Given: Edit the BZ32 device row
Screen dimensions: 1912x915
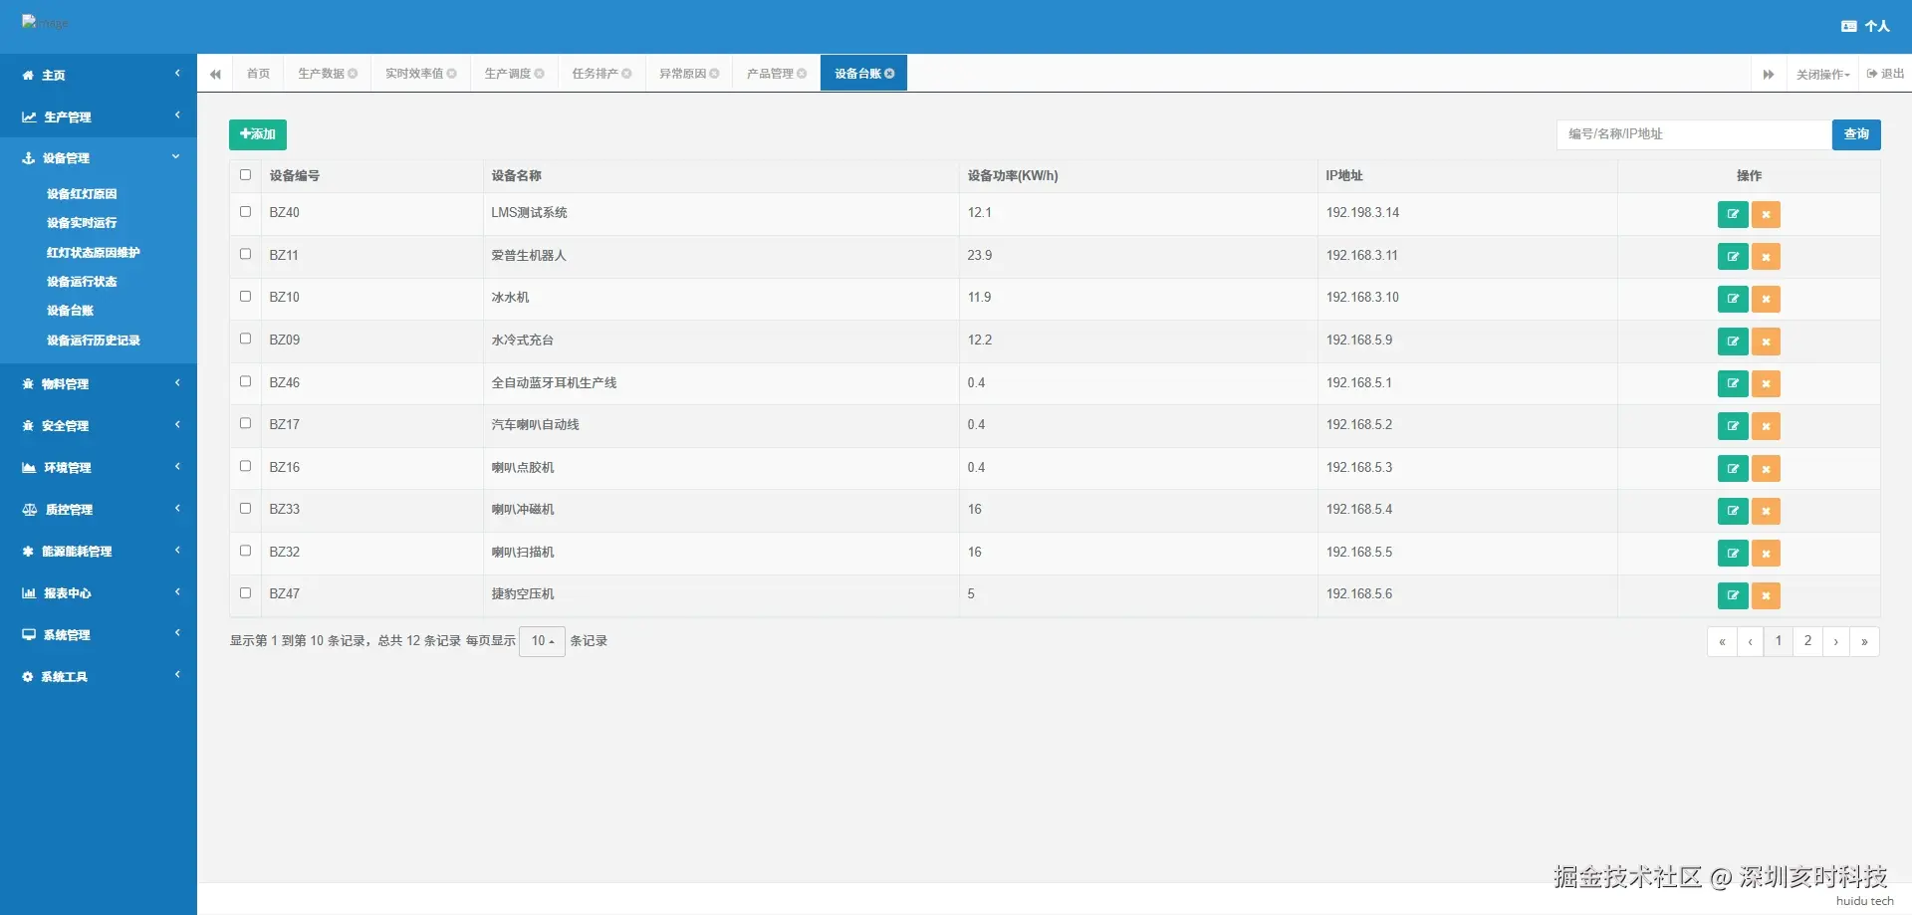Looking at the screenshot, I should coord(1733,554).
